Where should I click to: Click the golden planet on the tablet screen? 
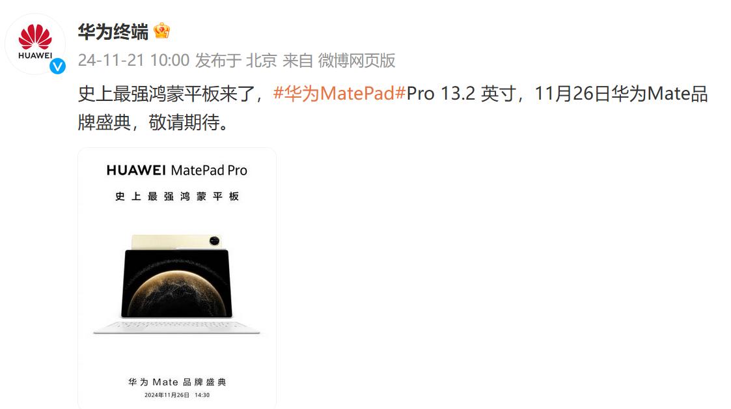178,294
